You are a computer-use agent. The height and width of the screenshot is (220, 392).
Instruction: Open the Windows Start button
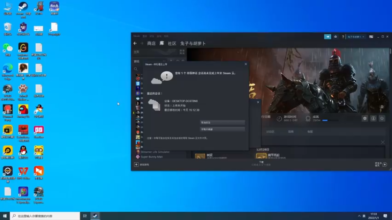pyautogui.click(x=5, y=216)
